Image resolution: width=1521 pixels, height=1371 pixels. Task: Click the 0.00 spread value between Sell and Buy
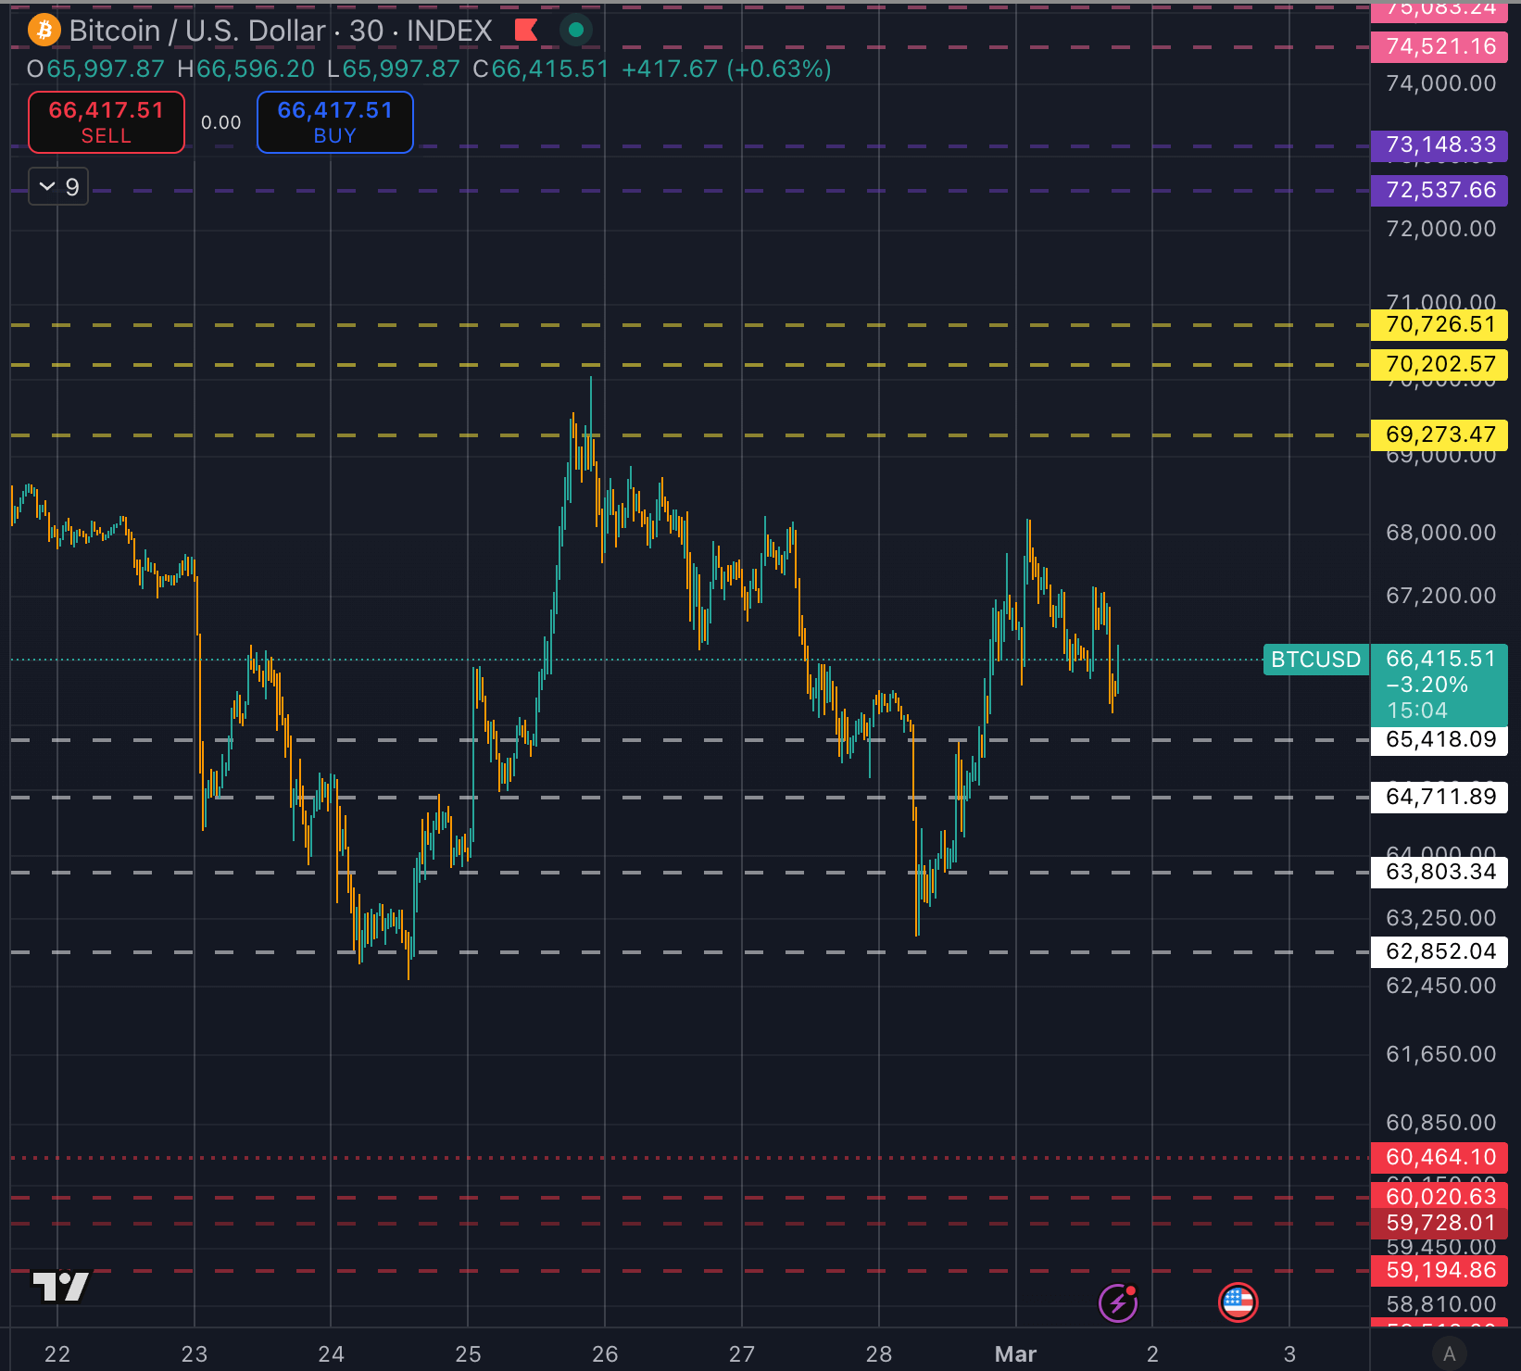pyautogui.click(x=220, y=122)
